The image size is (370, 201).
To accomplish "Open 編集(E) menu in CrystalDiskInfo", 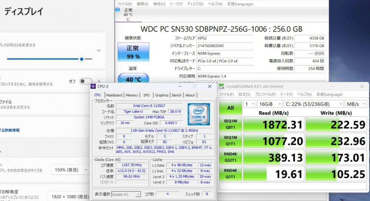I will click(x=142, y=4).
